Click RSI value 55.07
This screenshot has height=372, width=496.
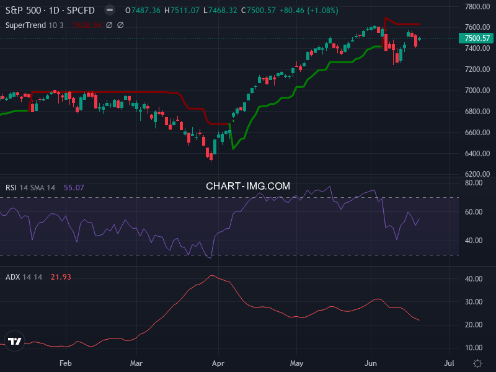click(74, 188)
